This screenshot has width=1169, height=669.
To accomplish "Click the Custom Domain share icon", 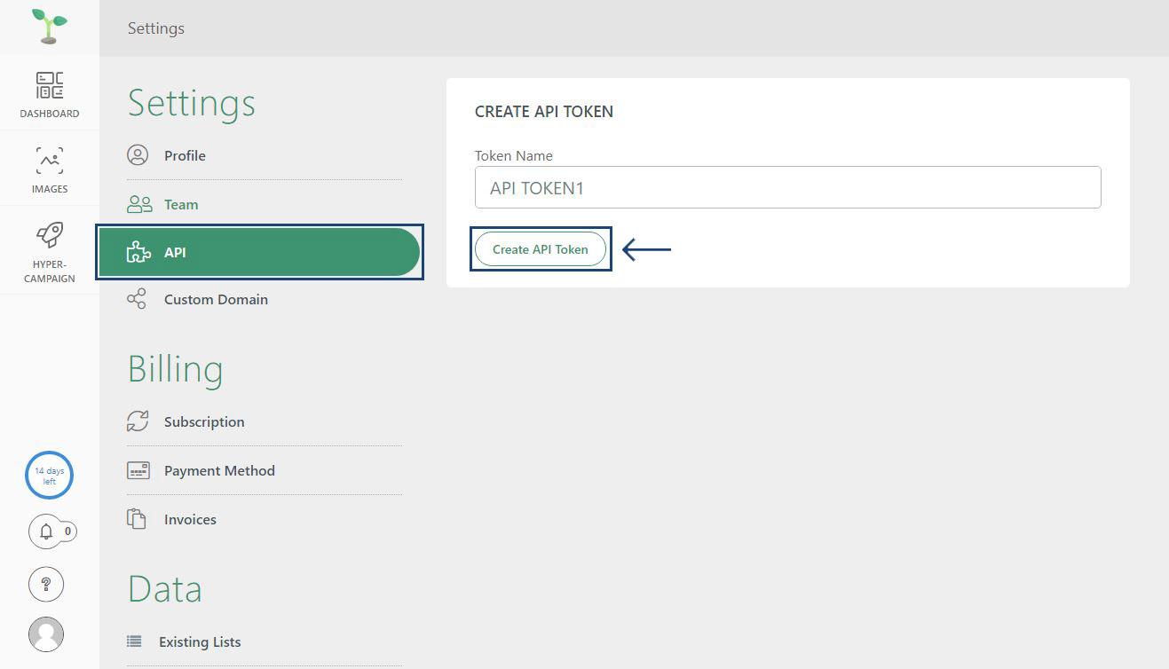I will click(137, 299).
